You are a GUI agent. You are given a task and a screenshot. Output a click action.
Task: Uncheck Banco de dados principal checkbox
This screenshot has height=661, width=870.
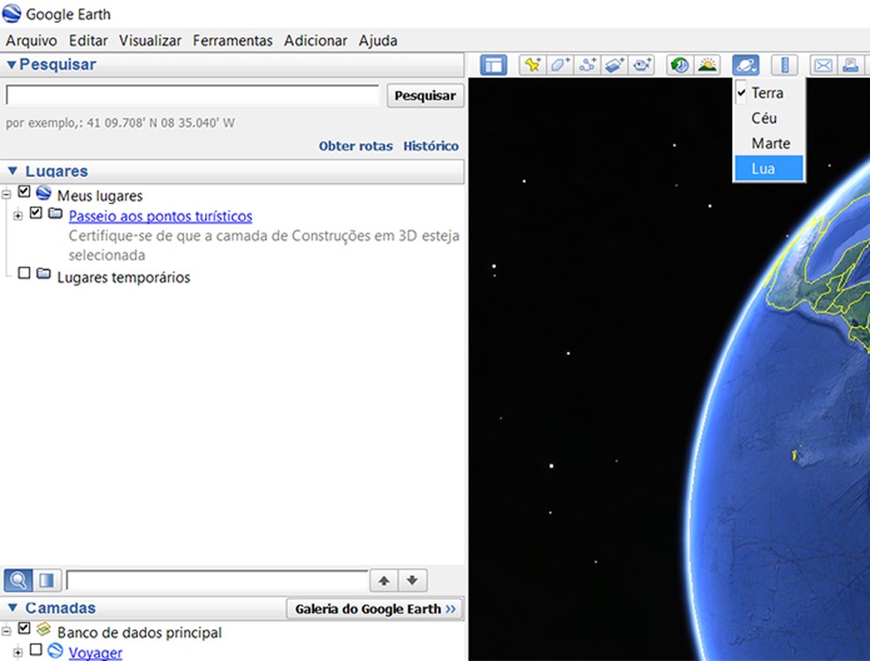coord(24,628)
